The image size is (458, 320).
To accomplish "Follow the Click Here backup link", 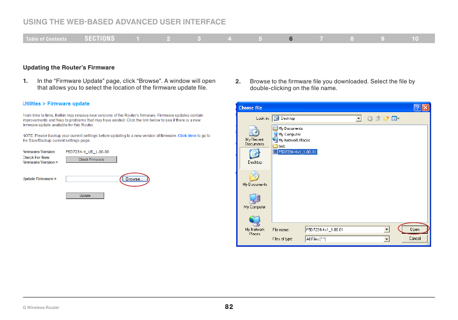I will pos(187,136).
